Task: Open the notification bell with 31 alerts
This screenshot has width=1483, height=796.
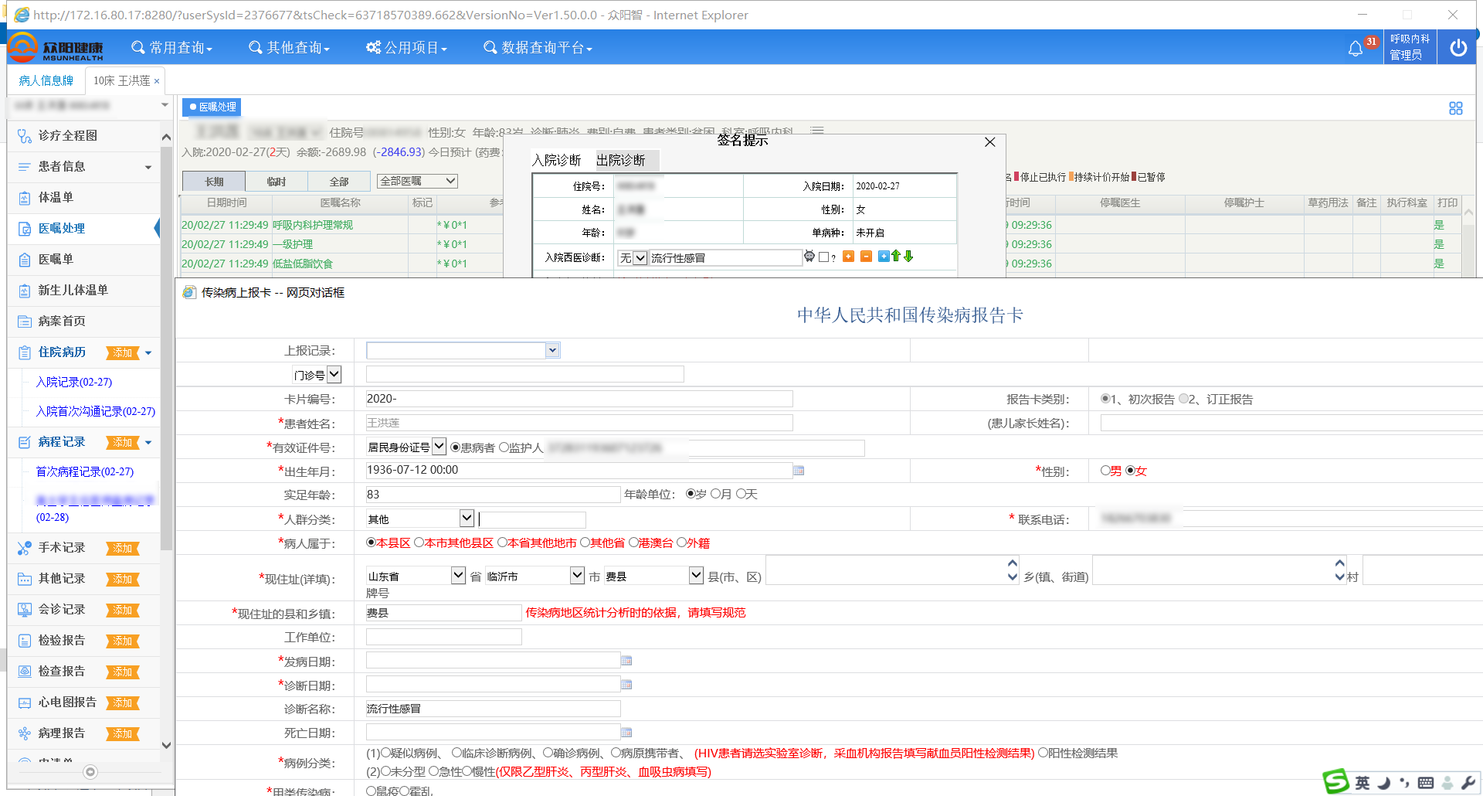Action: (1356, 49)
